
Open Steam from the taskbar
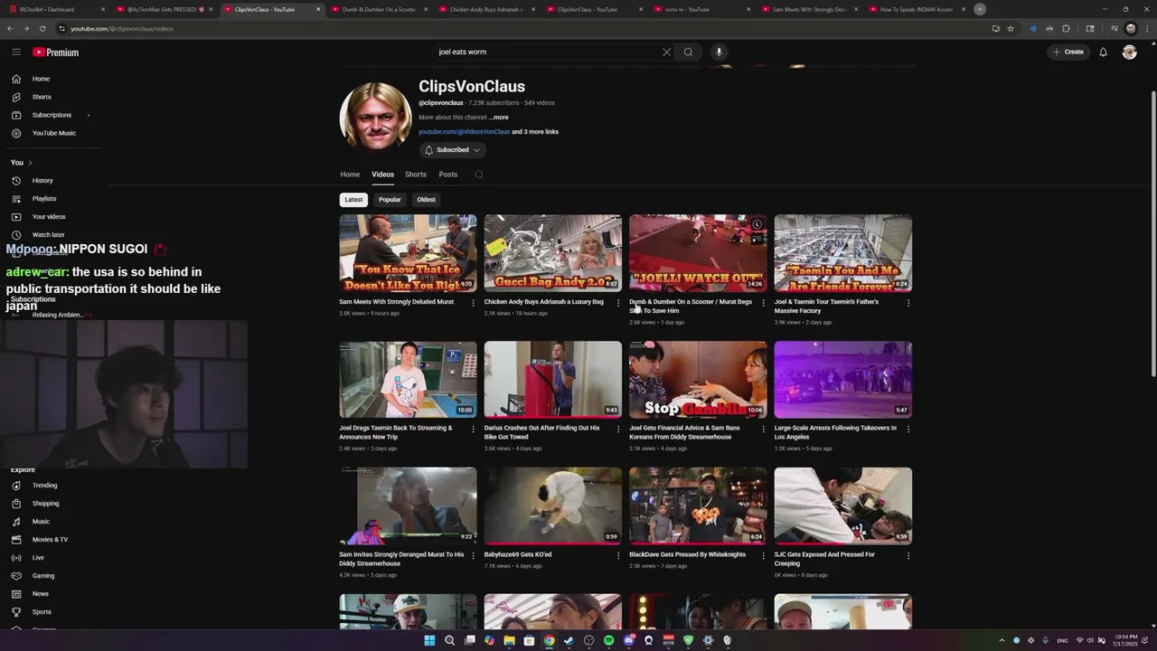point(569,640)
